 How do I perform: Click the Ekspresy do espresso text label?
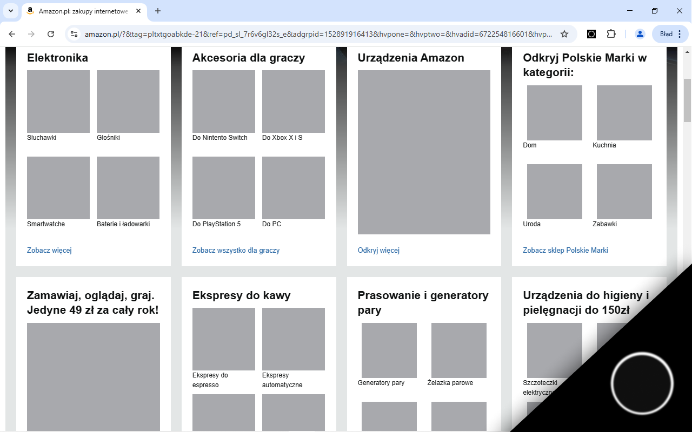[x=210, y=380]
